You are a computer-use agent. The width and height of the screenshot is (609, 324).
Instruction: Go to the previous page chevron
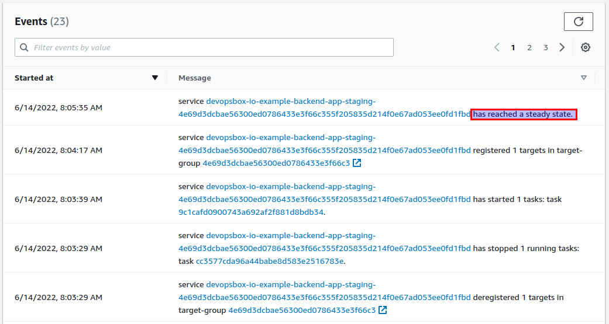(x=497, y=47)
